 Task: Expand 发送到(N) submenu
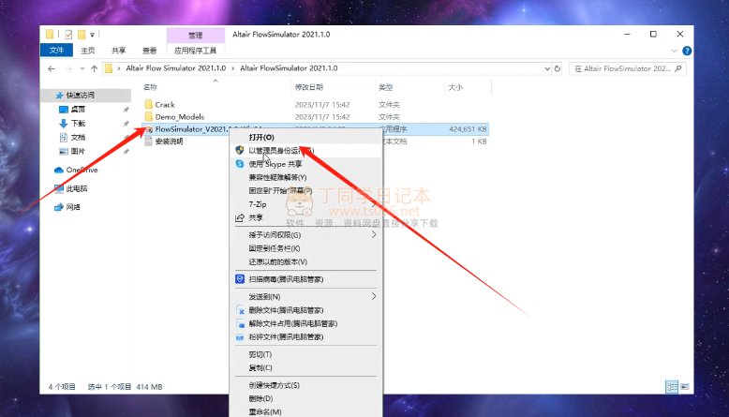click(374, 296)
